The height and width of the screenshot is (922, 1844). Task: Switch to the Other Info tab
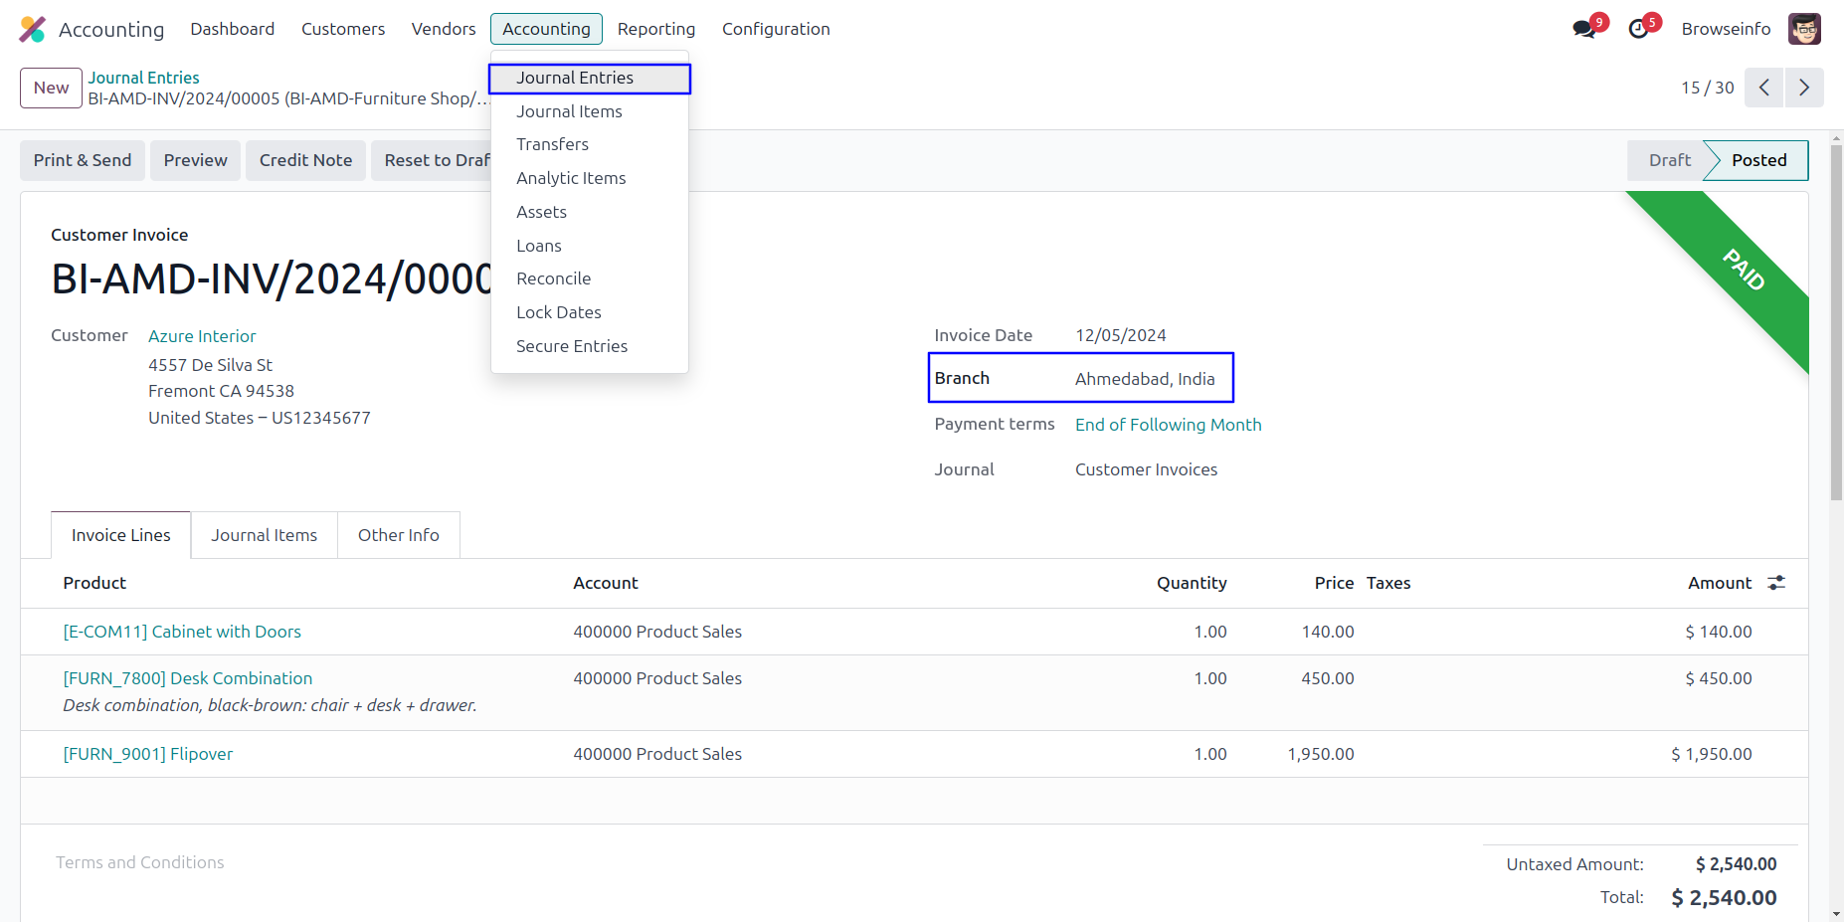point(398,535)
